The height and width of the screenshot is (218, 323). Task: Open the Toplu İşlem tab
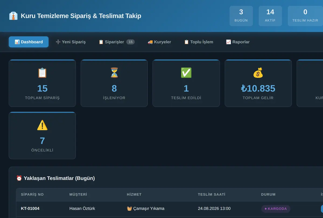click(199, 42)
